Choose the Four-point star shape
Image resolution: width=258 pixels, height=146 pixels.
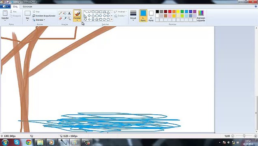tap(89, 19)
